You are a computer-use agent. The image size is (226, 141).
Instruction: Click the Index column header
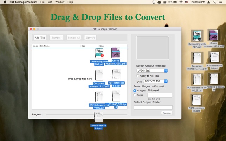(35, 46)
